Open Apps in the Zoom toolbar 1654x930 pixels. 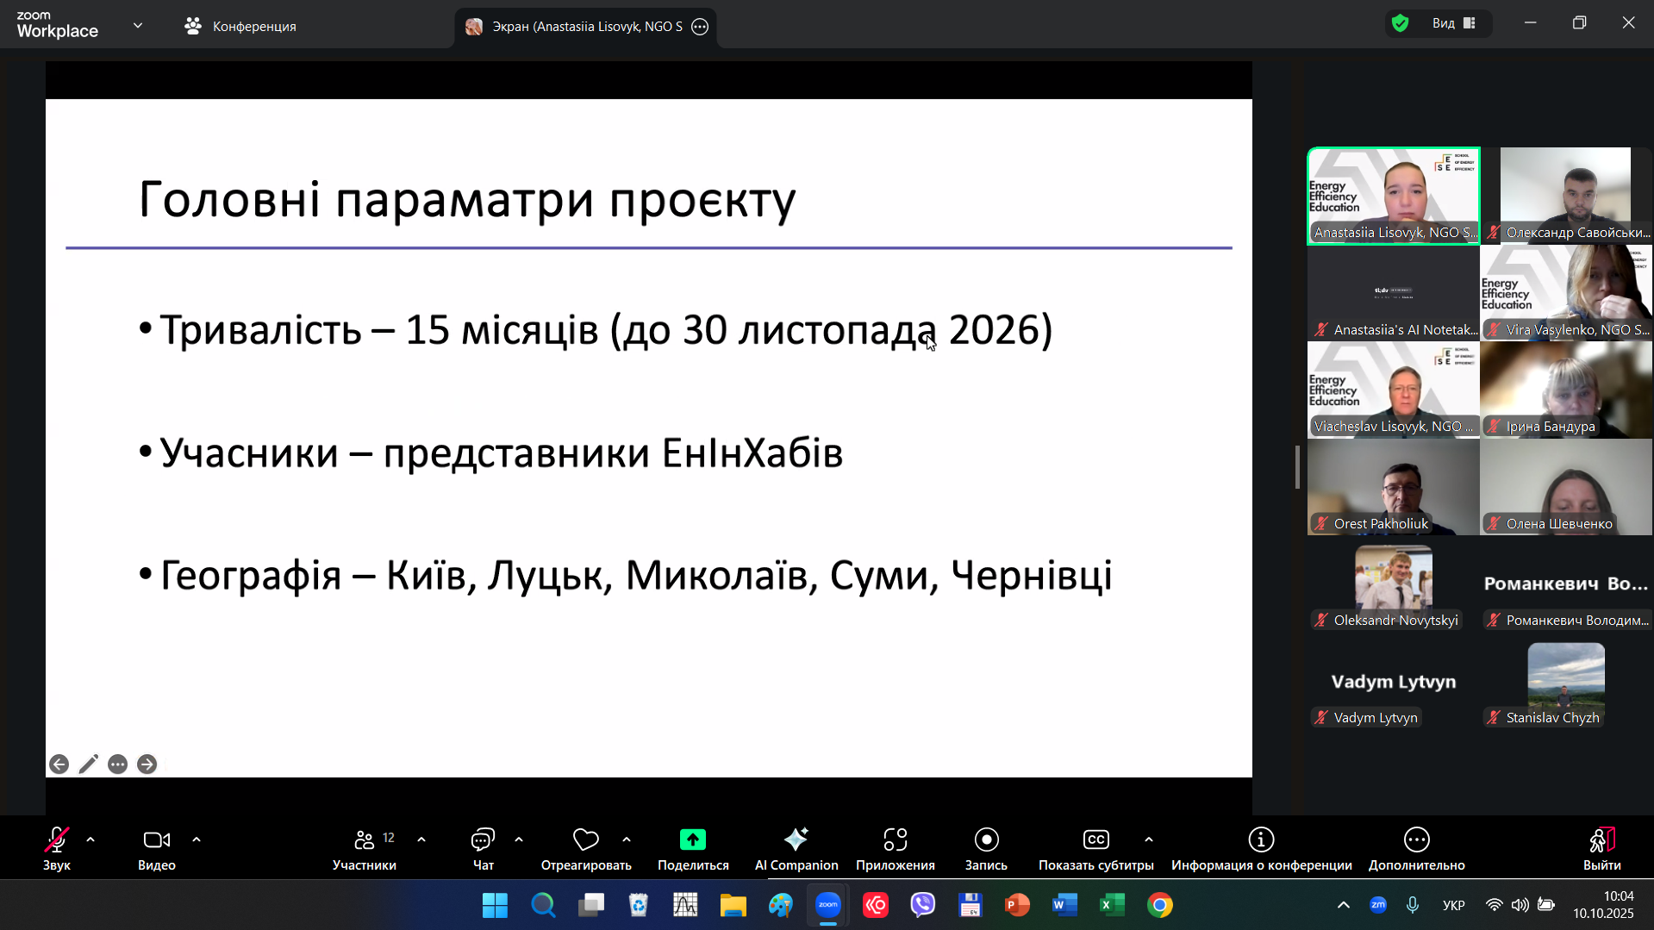tap(895, 849)
